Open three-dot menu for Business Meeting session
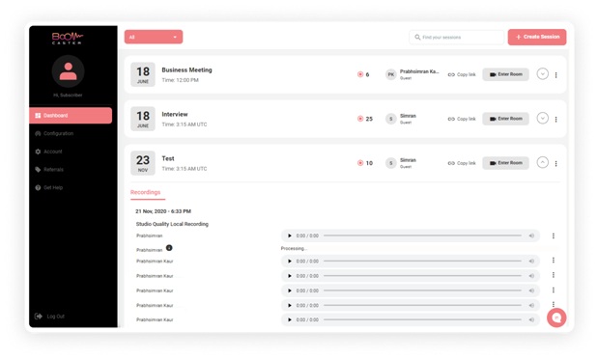Screen dimensions: 598x359 pyautogui.click(x=556, y=75)
